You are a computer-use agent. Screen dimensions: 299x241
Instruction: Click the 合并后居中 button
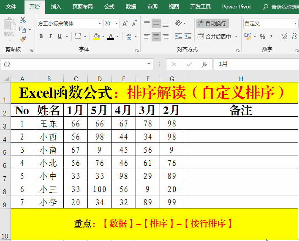click(x=215, y=37)
